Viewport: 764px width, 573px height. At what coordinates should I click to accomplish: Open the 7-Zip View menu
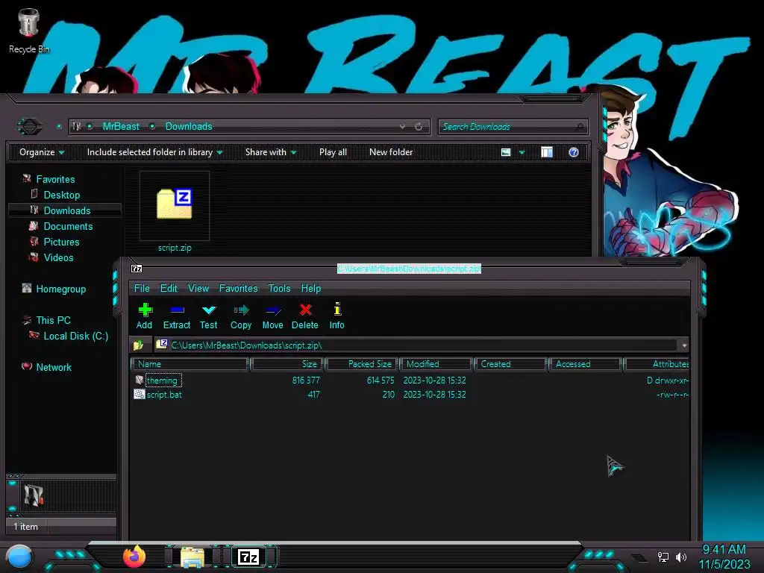[198, 289]
